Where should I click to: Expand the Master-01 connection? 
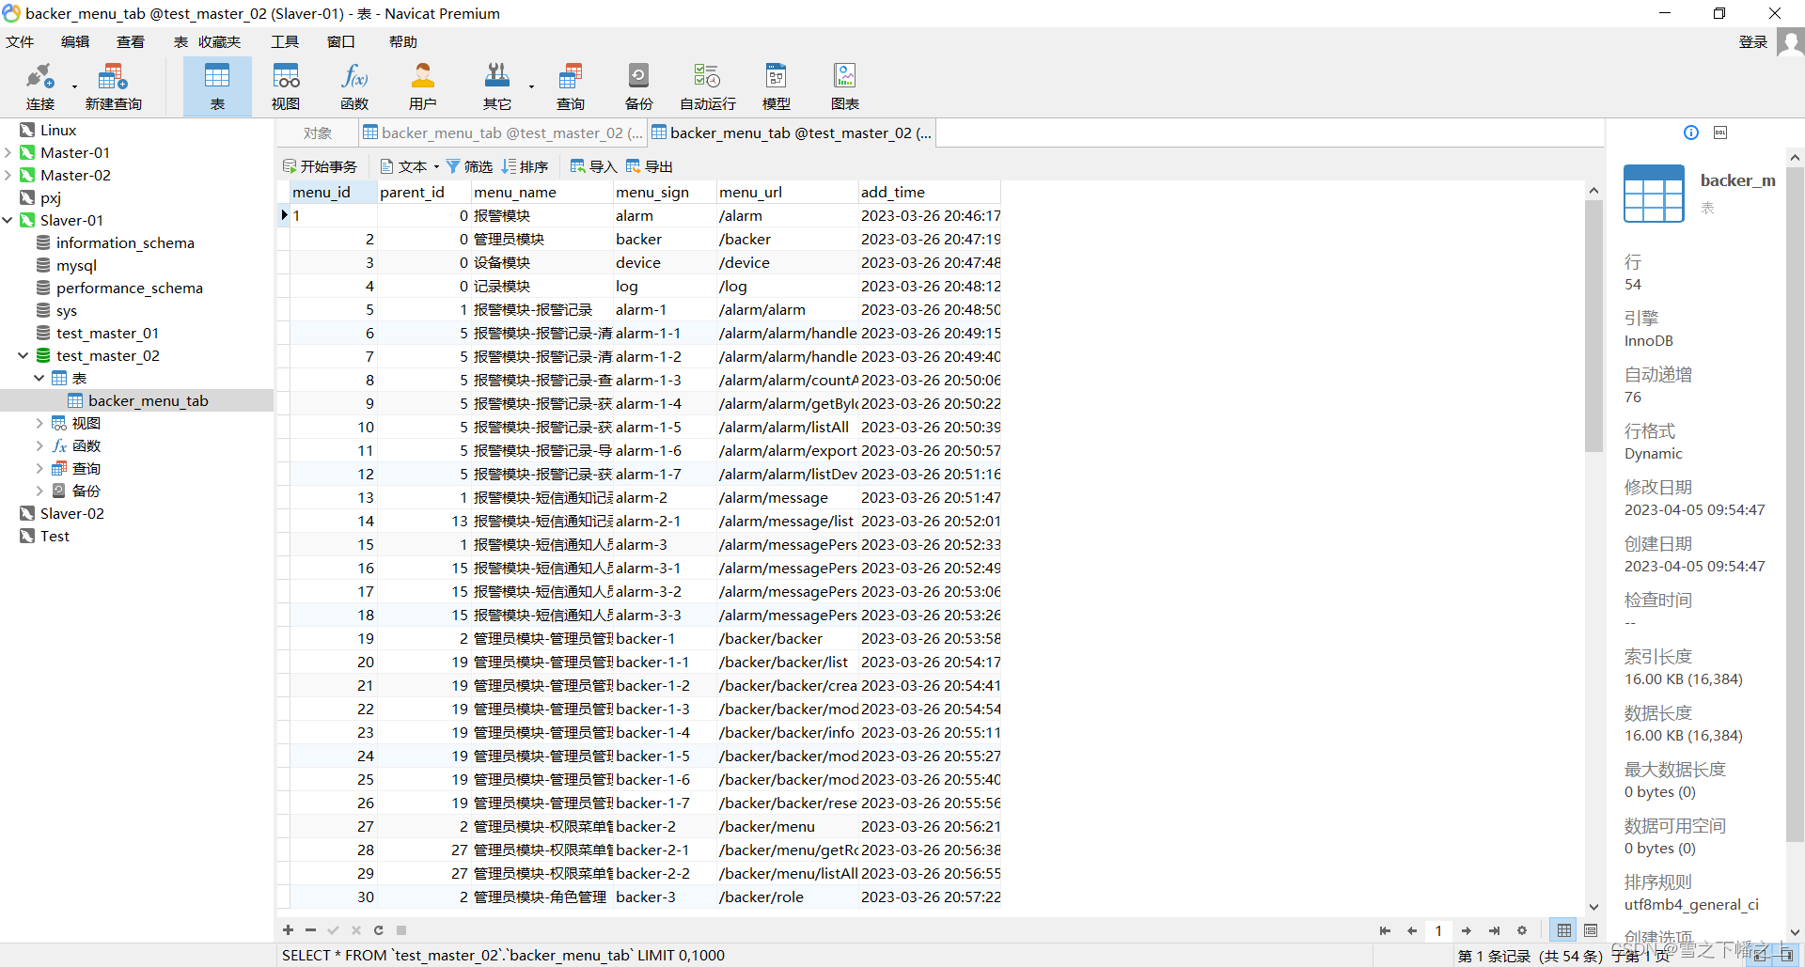click(x=8, y=152)
